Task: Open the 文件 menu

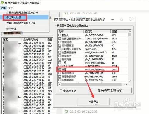Action: (x=3, y=8)
